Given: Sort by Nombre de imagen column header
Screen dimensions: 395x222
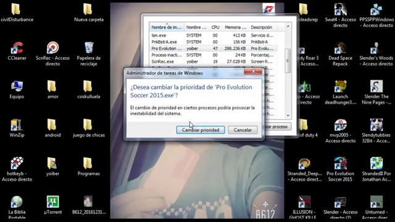Looking at the screenshot, I should point(167,27).
